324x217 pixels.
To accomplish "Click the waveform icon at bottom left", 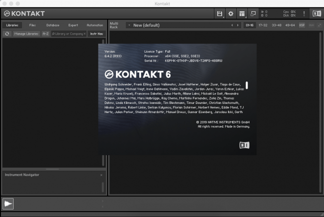I will tap(8, 204).
